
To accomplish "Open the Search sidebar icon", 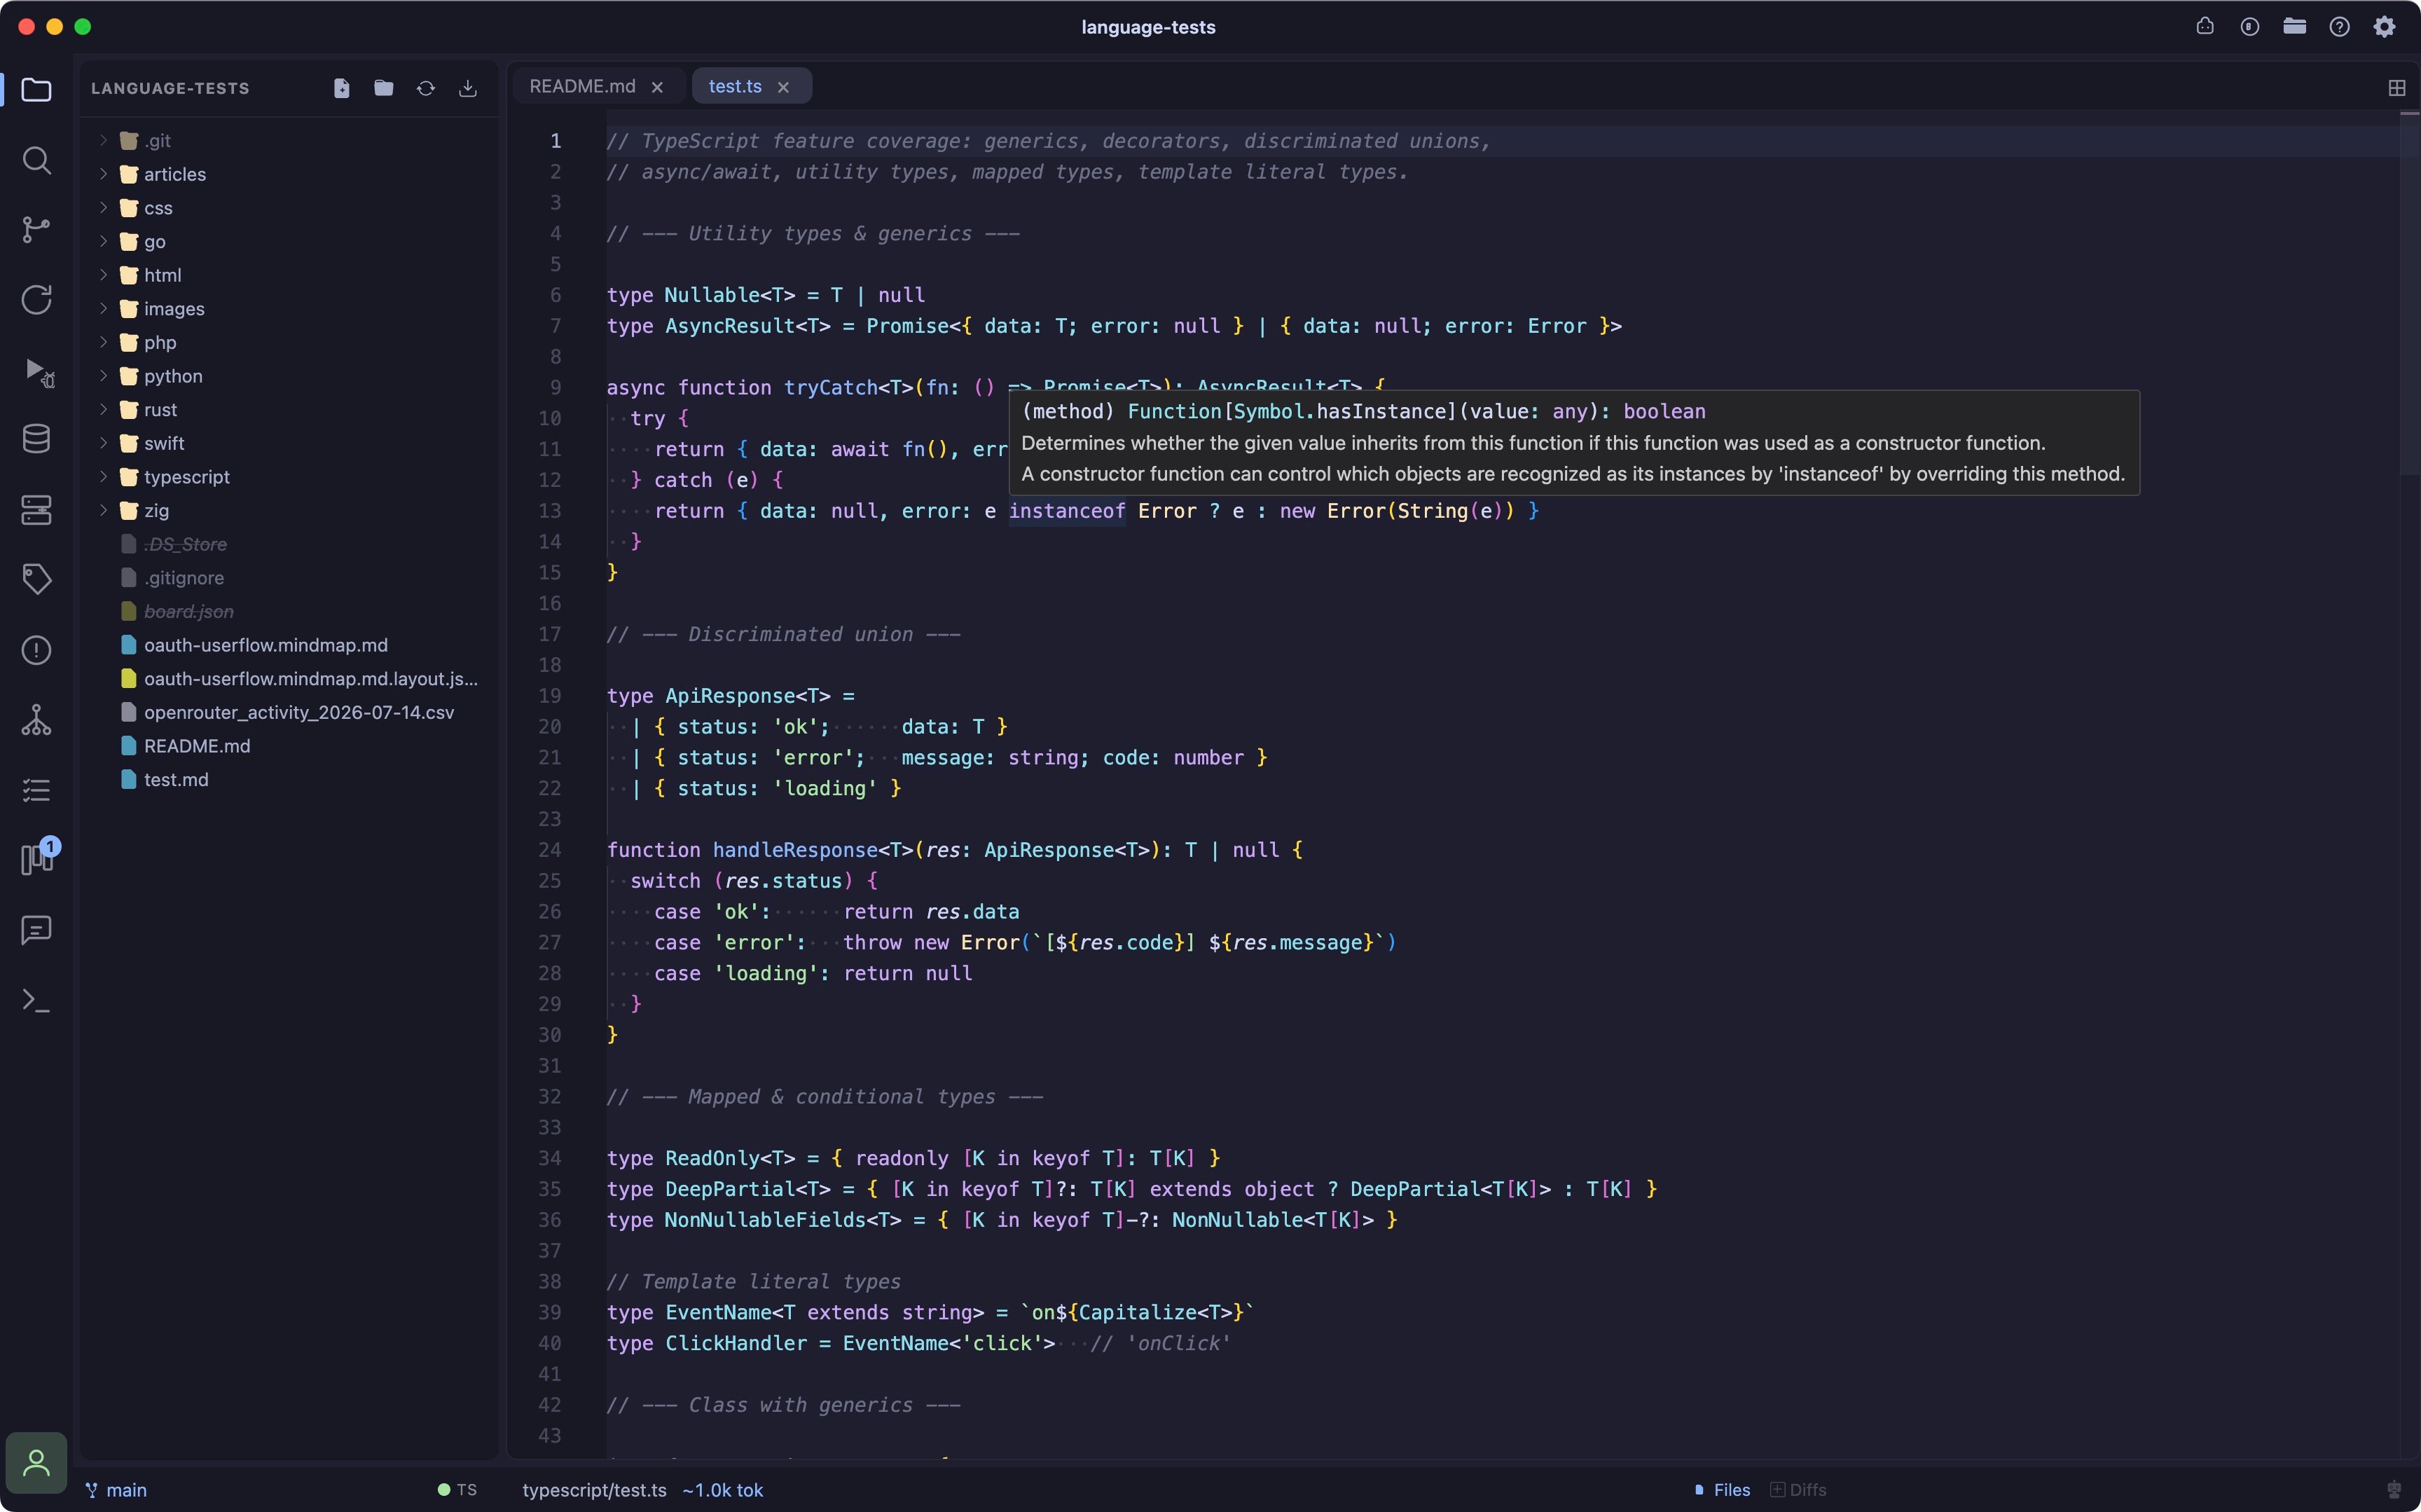I will 36,160.
